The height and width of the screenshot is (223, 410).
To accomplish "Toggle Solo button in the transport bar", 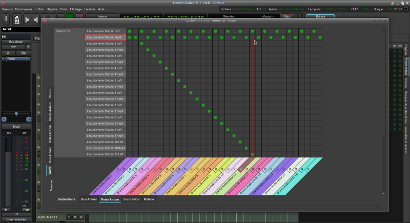I will tap(286, 16).
